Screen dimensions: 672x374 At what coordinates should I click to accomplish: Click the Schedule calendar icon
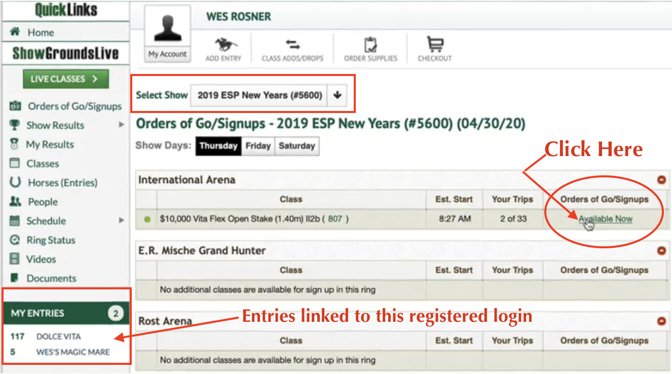coord(15,221)
